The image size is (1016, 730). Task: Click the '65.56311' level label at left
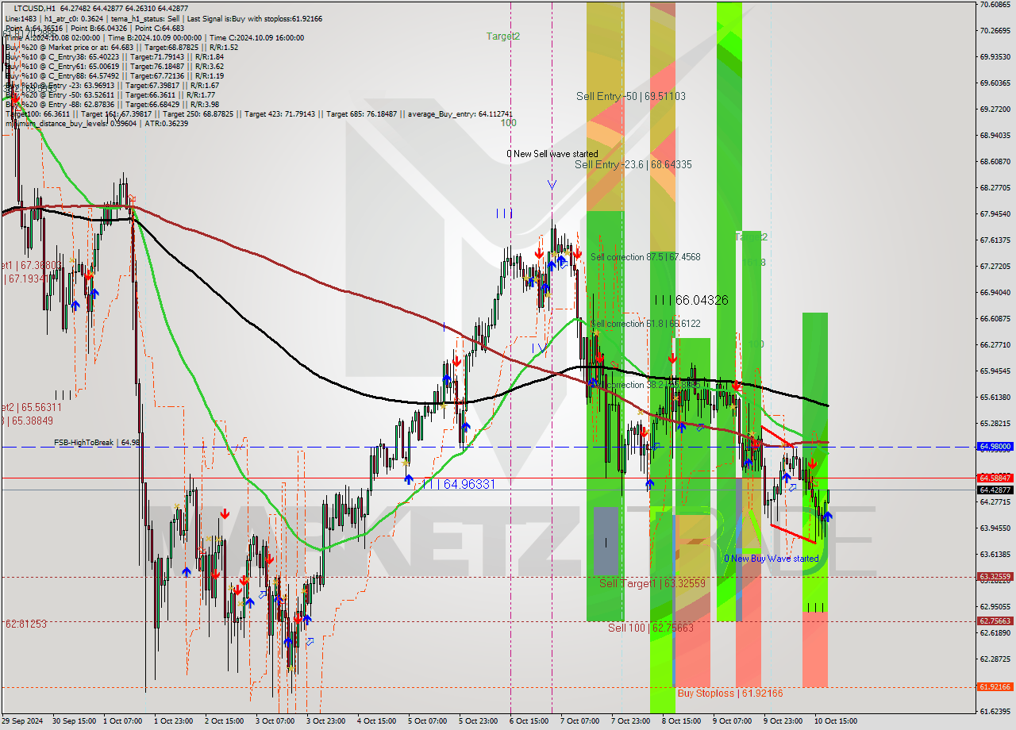[31, 406]
